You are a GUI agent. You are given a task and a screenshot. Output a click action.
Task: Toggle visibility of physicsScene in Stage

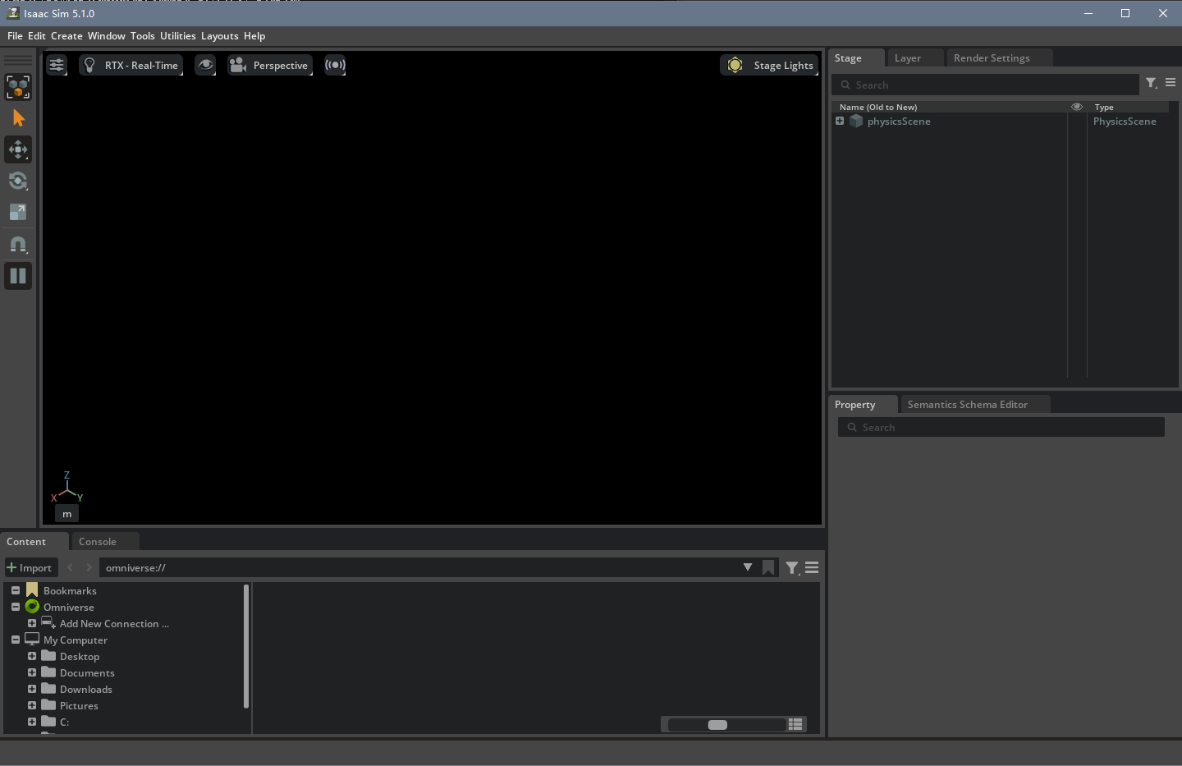(x=1077, y=121)
